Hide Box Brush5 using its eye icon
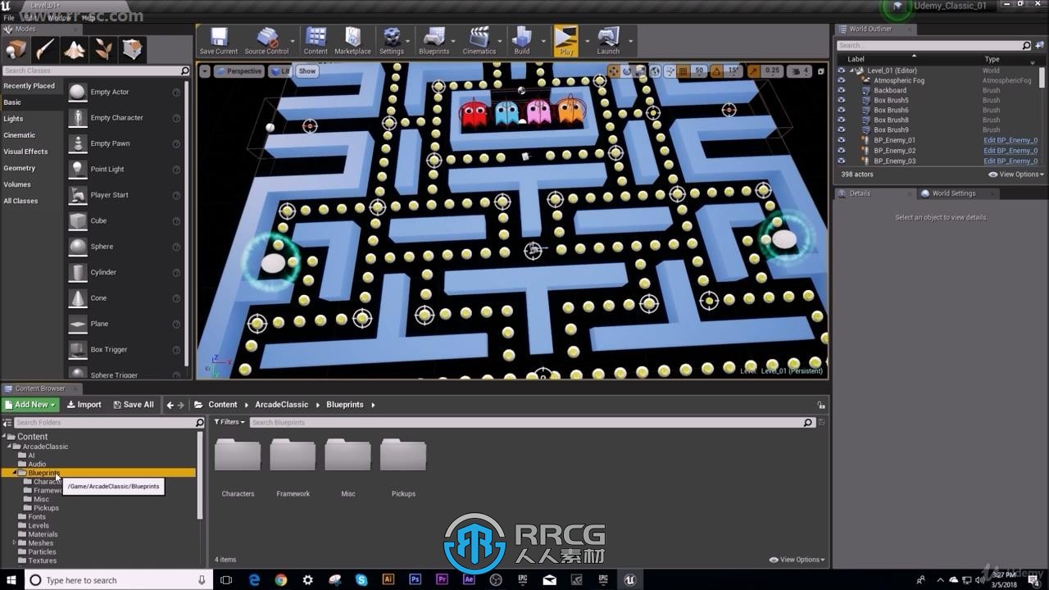This screenshot has height=590, width=1049. [841, 100]
